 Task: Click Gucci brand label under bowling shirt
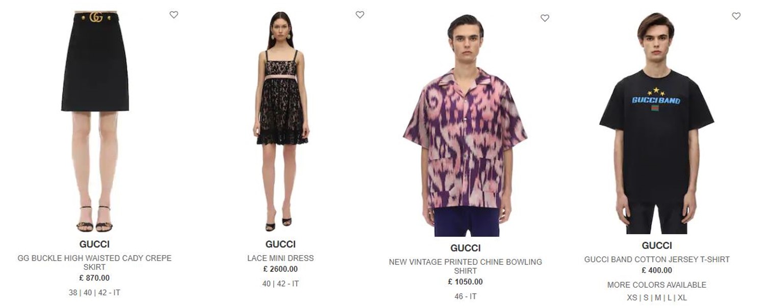[x=465, y=248]
